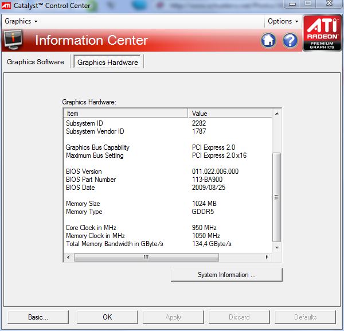Select the BIOS Version row
344x331 pixels.
click(168, 172)
